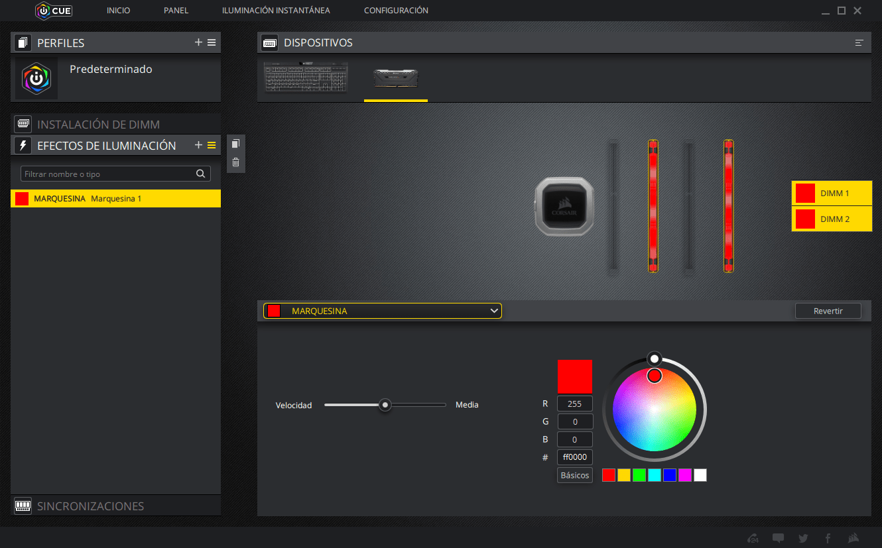
Task: Select the keyboard device thumbnail
Action: [x=306, y=78]
